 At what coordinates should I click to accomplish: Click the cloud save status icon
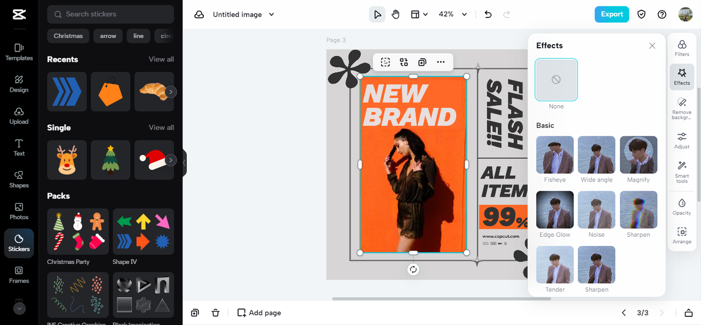(x=199, y=15)
